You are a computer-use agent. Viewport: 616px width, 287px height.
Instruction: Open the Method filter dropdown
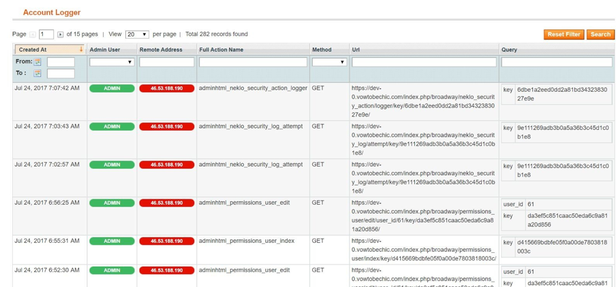point(329,62)
